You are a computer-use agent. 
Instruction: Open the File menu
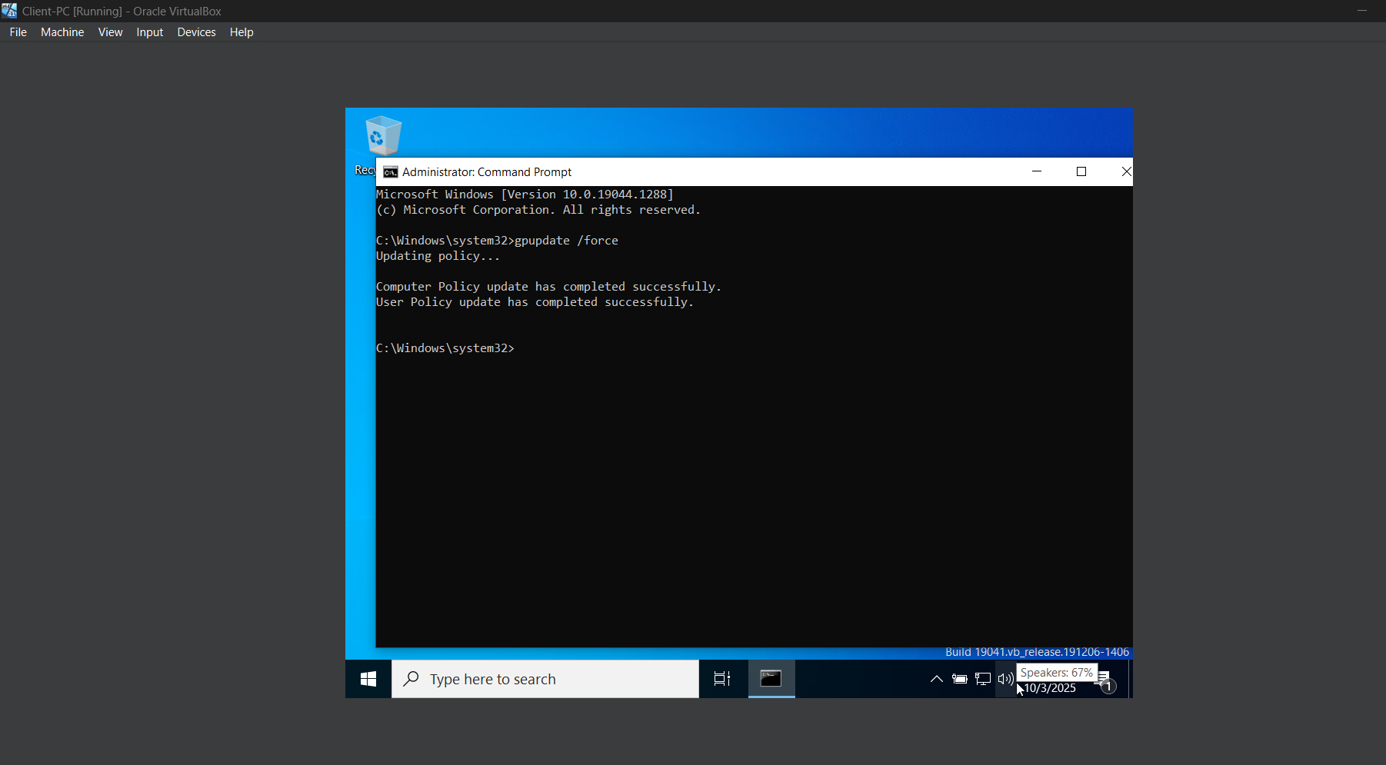coord(18,32)
